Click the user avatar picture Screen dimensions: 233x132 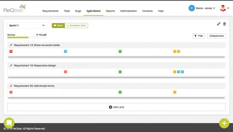pyautogui.click(x=223, y=8)
